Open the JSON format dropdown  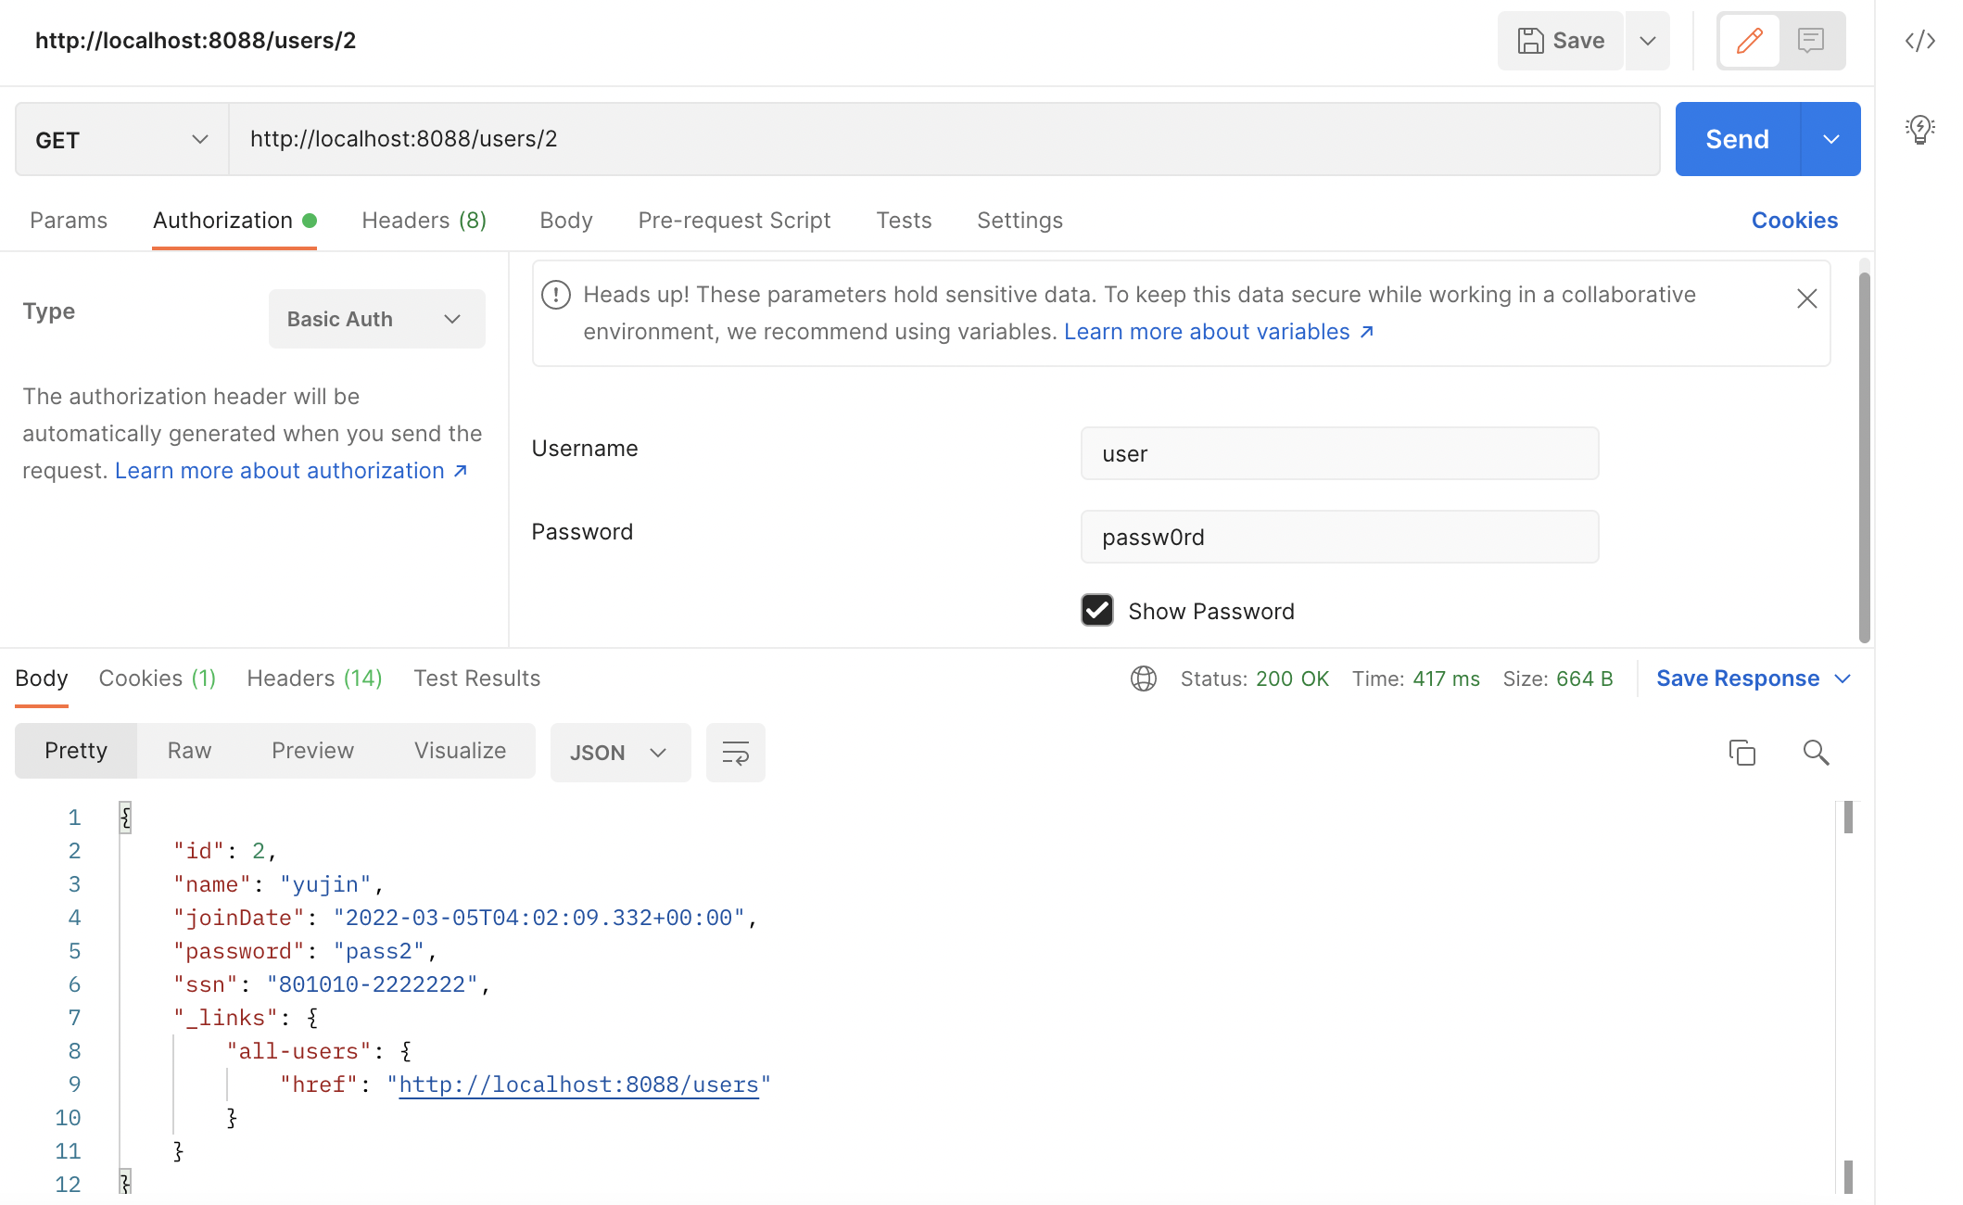pyautogui.click(x=619, y=753)
